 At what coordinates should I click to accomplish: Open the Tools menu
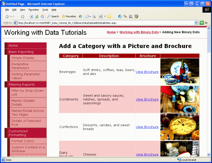click(45, 10)
